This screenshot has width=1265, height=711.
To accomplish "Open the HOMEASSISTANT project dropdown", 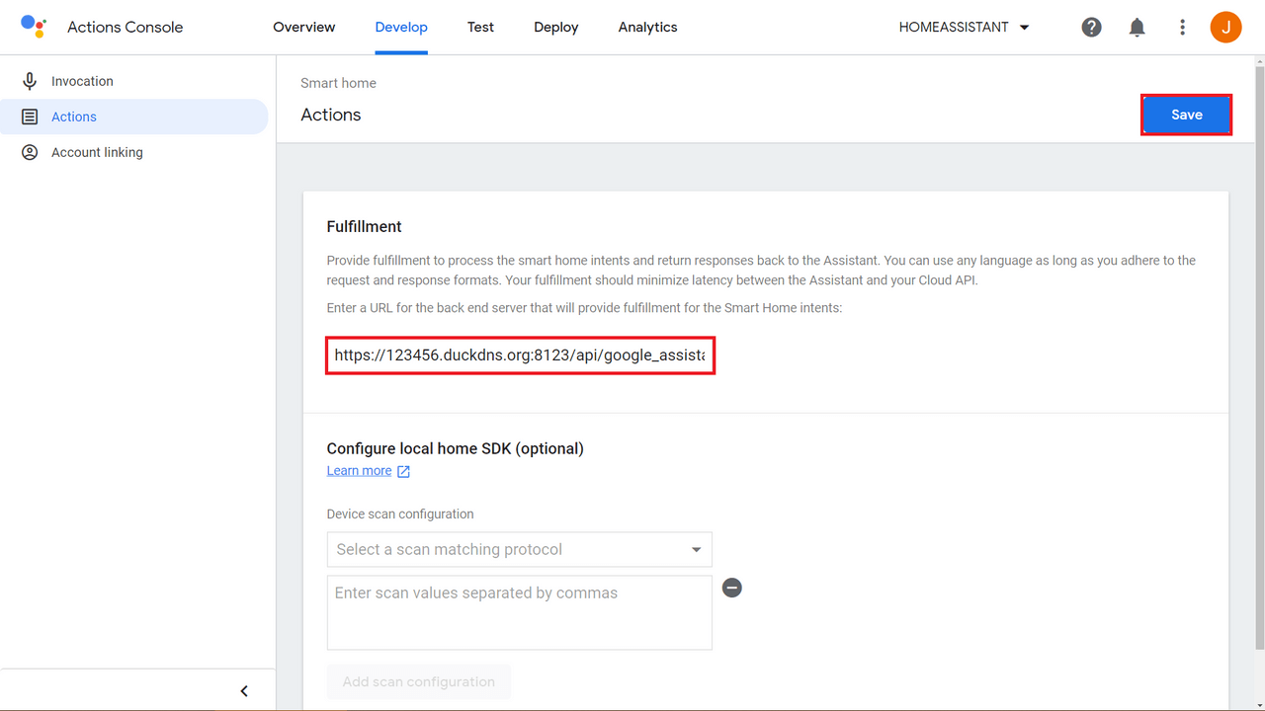I will (x=964, y=28).
